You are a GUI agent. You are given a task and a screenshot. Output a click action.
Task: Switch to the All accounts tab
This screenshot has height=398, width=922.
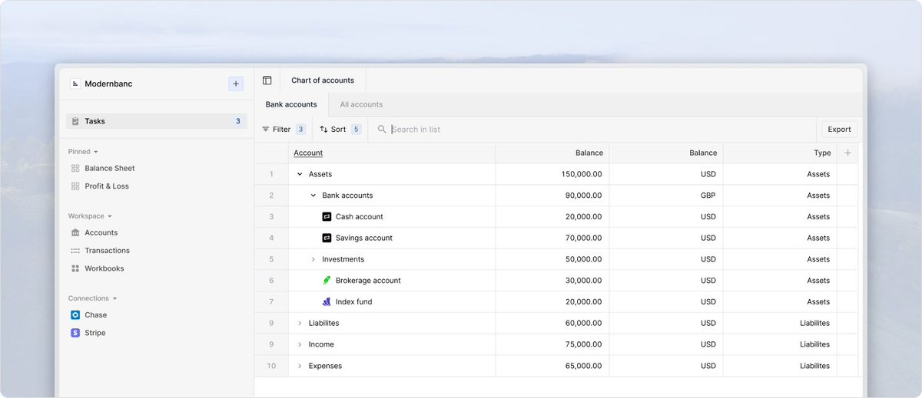(x=361, y=104)
